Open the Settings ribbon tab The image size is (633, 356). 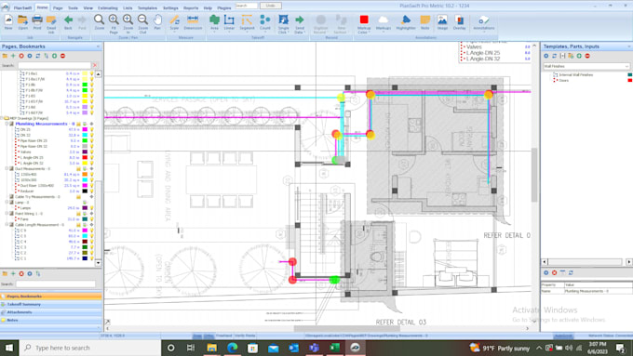click(x=170, y=8)
